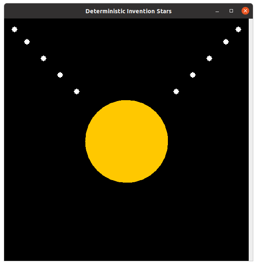This screenshot has height=265, width=257.
Task: Select the second star from top-left
Action: click(x=27, y=42)
